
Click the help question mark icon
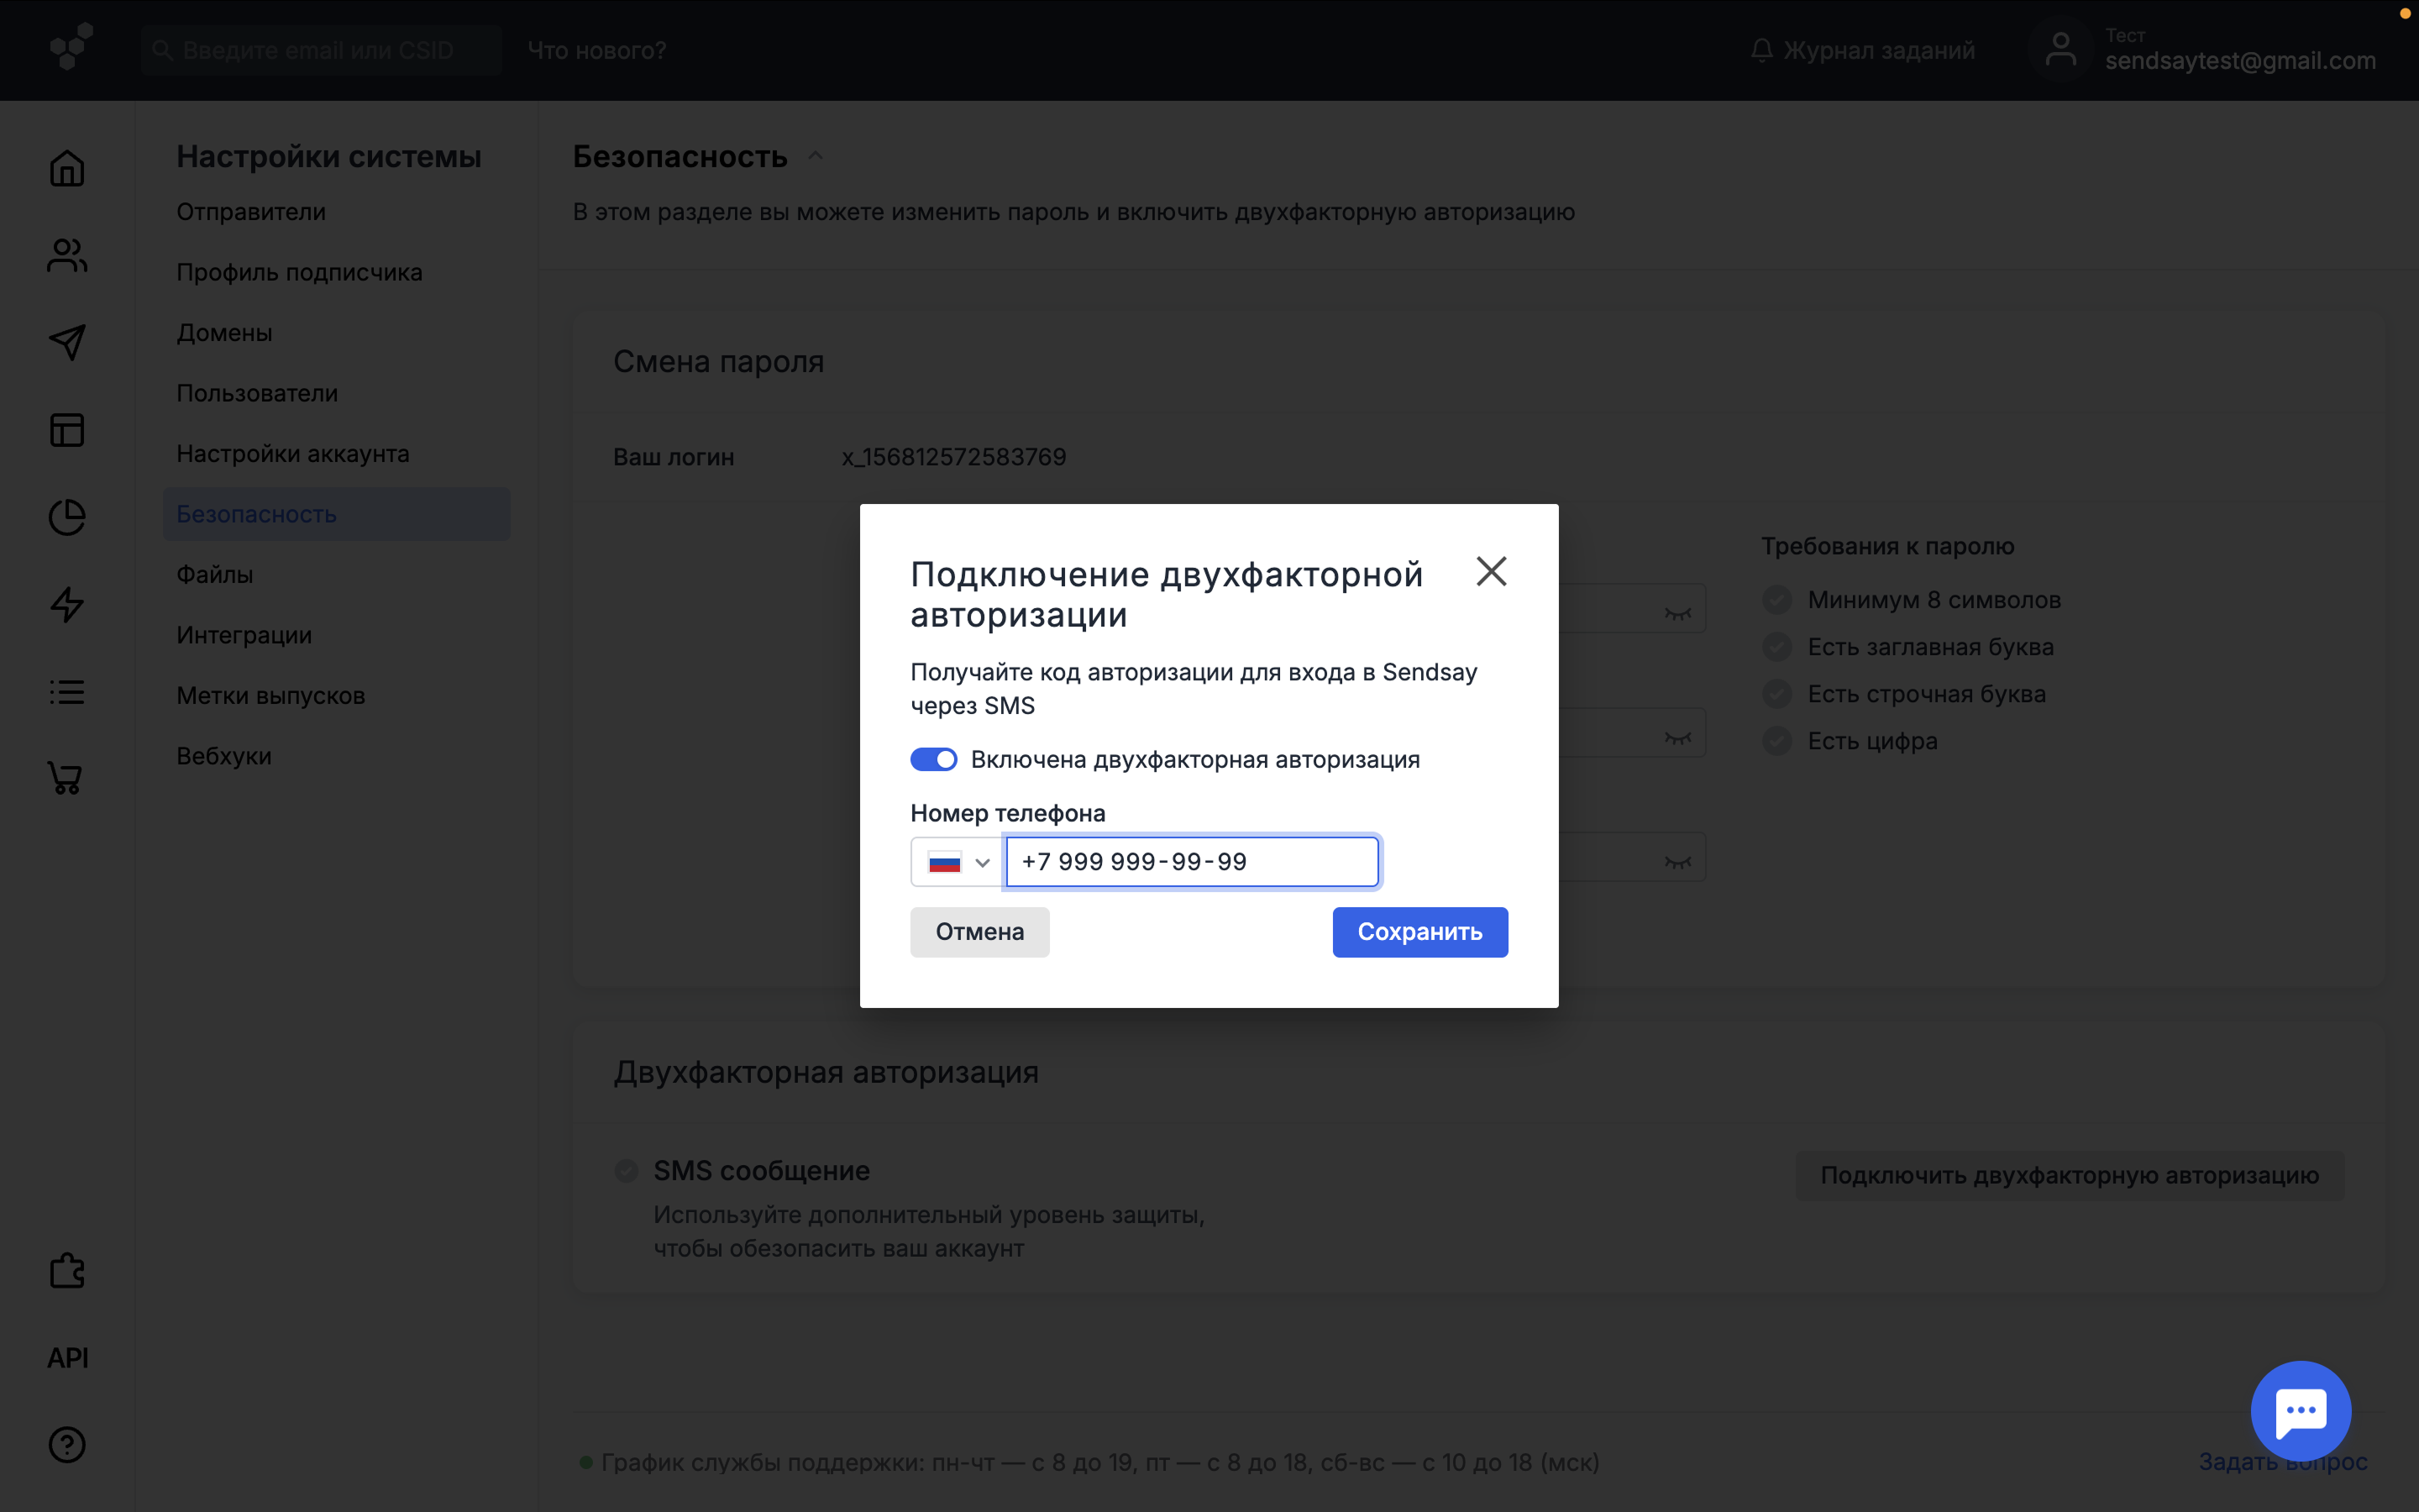(67, 1445)
